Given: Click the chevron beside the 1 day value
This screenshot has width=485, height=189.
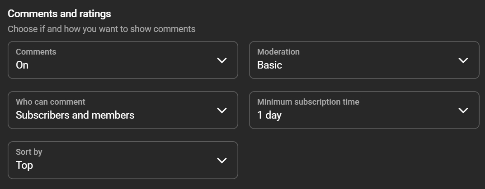Looking at the screenshot, I should click(x=463, y=110).
